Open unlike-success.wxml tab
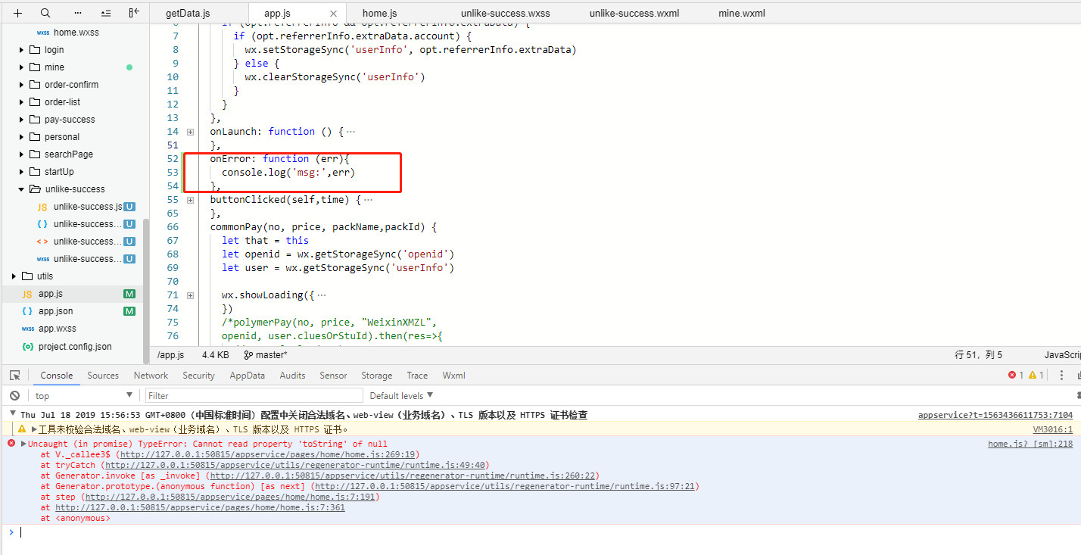1081x555 pixels. [x=634, y=13]
